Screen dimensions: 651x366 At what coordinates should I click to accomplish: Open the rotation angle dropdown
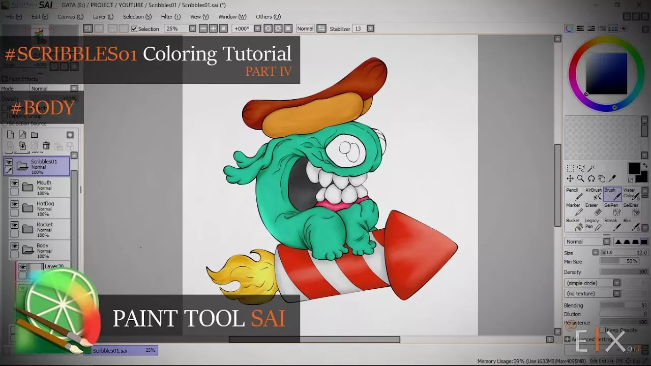[257, 28]
